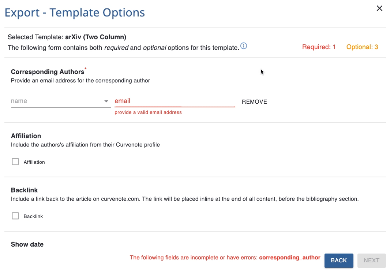Viewport: 390px width, 277px height.
Task: Click the 'Corresponding Authors' section heading
Action: [x=48, y=72]
